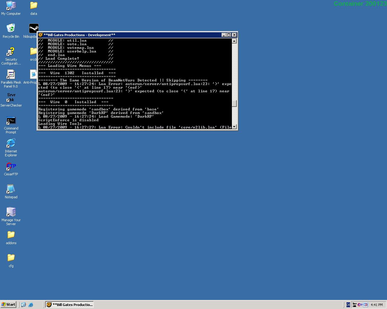Open the addons folder

[x=11, y=235]
